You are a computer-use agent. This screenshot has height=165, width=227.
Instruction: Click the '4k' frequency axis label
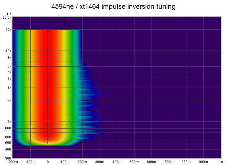[9, 79]
